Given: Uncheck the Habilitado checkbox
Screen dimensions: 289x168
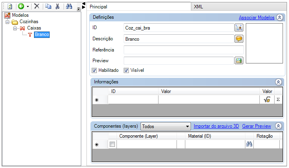Looking at the screenshot, I should [x=94, y=70].
